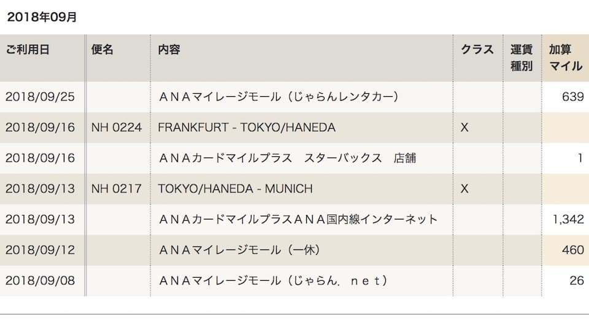Open the ANA国内線インターネット entry
The height and width of the screenshot is (331, 589).
tap(298, 219)
